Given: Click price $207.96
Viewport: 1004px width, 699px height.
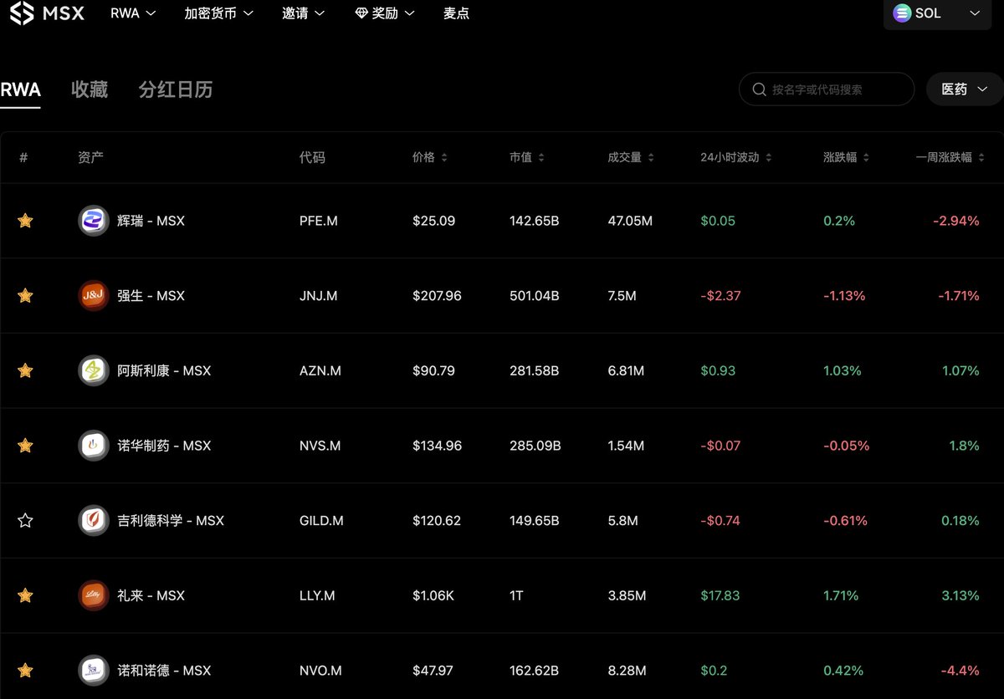Looking at the screenshot, I should point(437,295).
